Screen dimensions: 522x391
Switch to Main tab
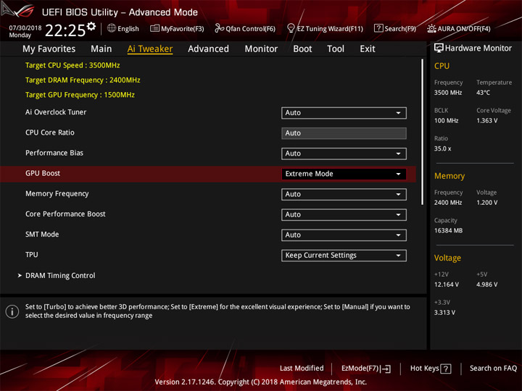point(101,49)
